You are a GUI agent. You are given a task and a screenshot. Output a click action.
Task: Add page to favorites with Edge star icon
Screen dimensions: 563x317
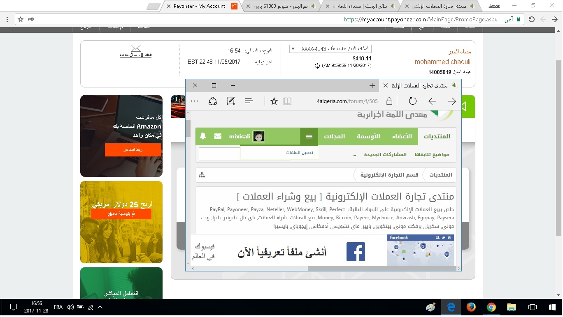274,101
